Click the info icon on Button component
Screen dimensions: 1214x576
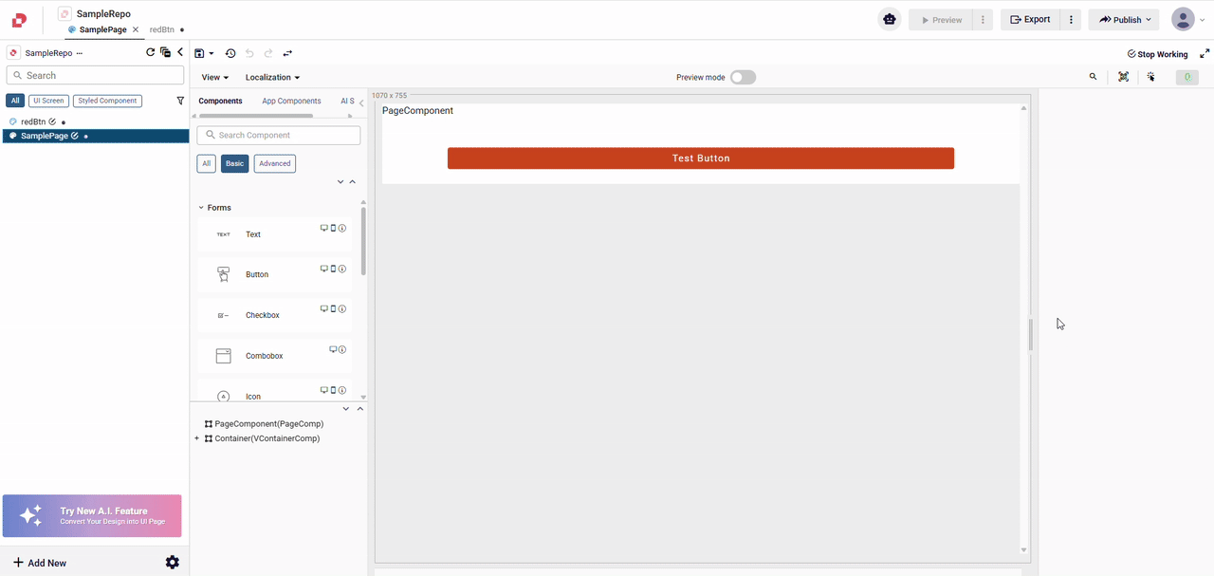pos(342,269)
